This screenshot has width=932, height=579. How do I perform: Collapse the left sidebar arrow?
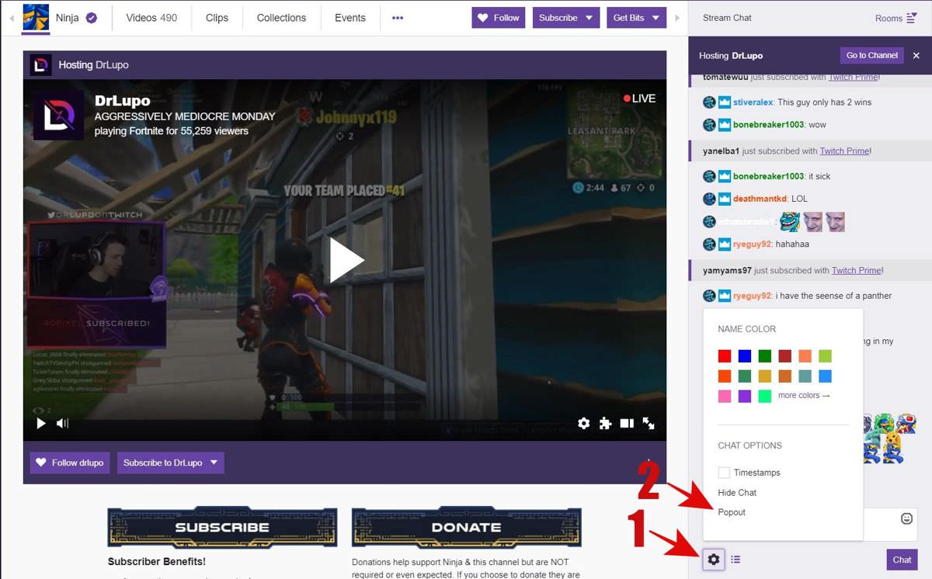click(x=11, y=18)
